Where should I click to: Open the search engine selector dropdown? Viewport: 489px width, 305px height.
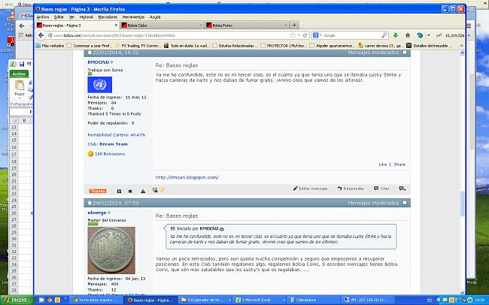(317, 35)
